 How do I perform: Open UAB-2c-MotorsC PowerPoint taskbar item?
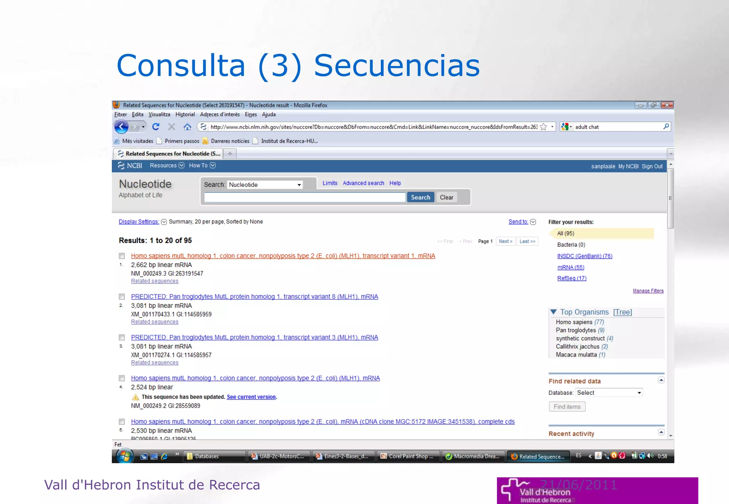[x=279, y=456]
